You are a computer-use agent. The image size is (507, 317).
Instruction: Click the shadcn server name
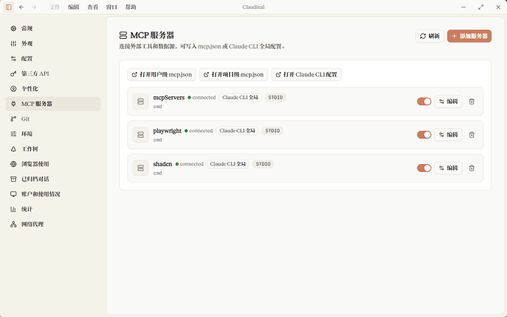(x=162, y=164)
